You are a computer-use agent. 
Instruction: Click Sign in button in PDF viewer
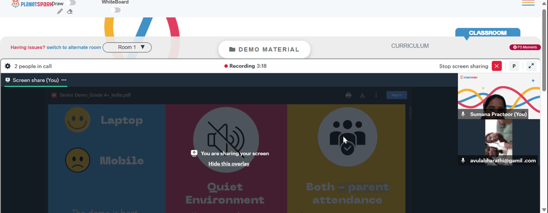click(x=397, y=95)
